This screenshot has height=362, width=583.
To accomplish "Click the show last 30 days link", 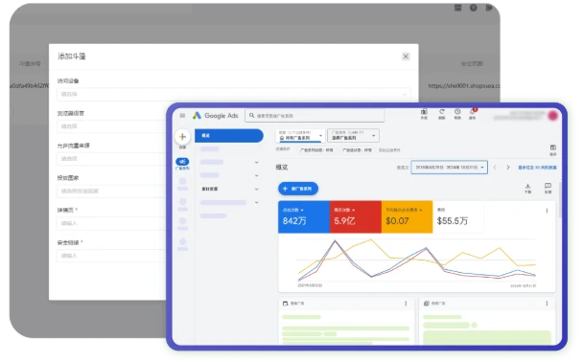I will click(537, 168).
